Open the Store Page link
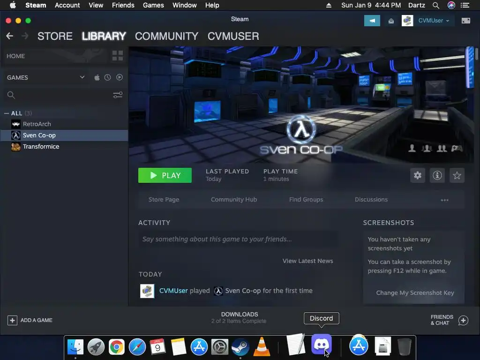 (164, 200)
